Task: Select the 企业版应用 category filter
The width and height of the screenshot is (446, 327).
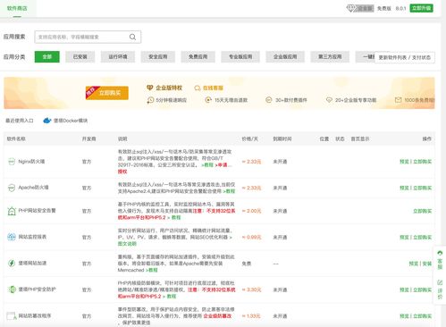Action: pos(285,57)
